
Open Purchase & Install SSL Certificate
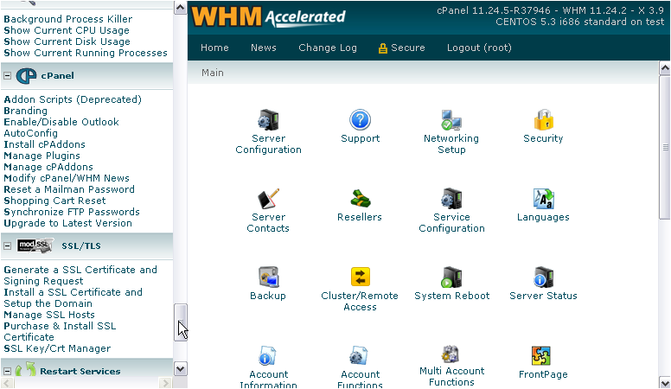tap(60, 332)
